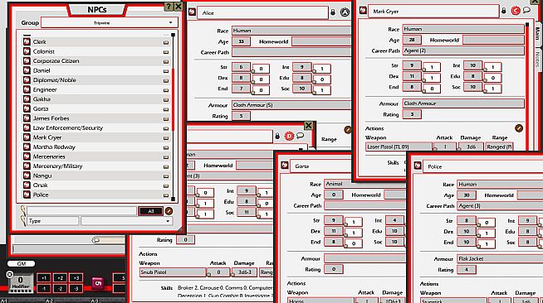
Task: Select 'Law Enforcement/Security' in NPC list
Action: point(68,128)
